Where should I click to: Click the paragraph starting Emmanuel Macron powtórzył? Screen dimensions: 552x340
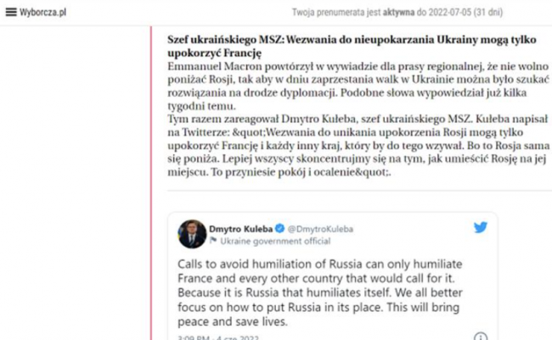click(x=358, y=86)
